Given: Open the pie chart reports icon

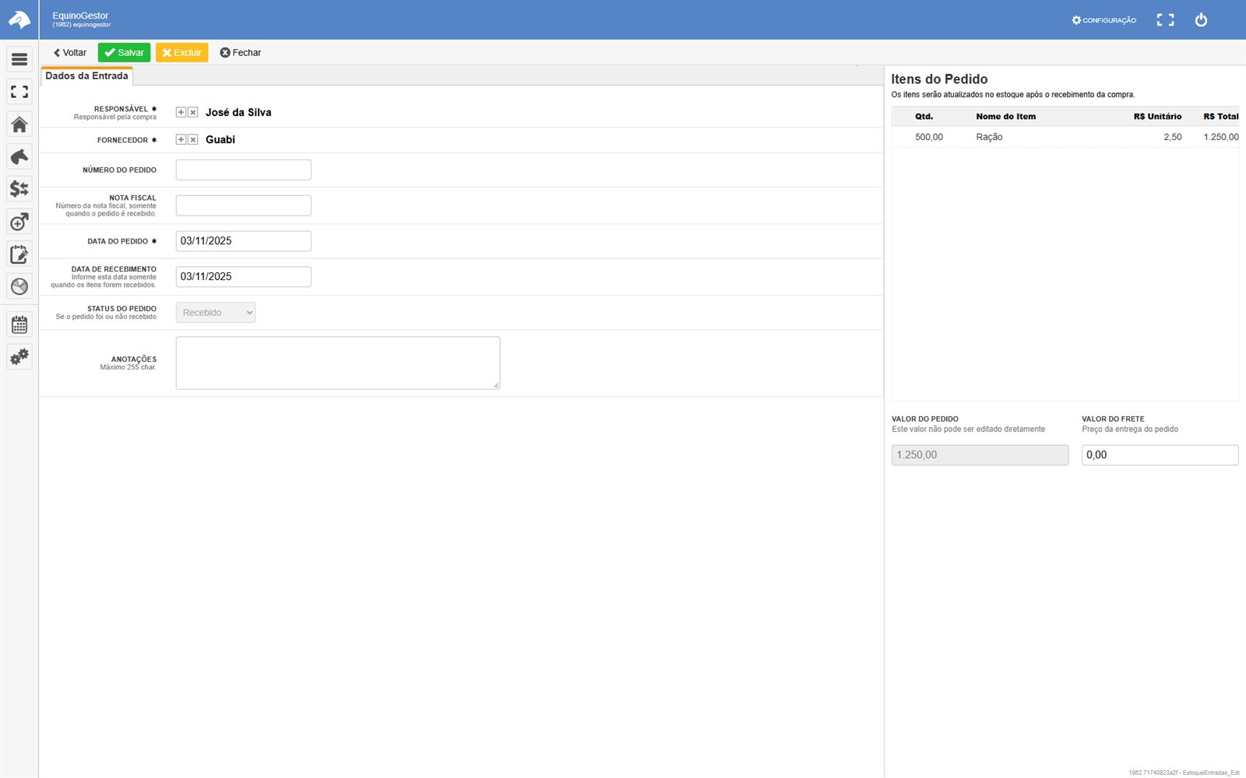Looking at the screenshot, I should click(x=19, y=286).
